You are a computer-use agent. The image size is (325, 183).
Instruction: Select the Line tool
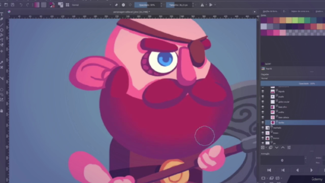(x=2, y=25)
